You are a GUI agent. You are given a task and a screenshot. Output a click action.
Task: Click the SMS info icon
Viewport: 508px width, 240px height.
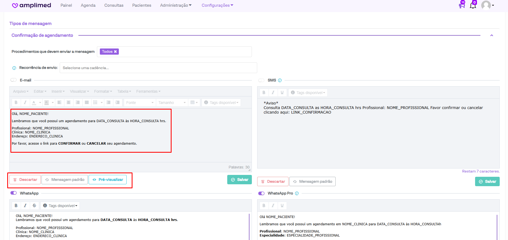tap(280, 80)
